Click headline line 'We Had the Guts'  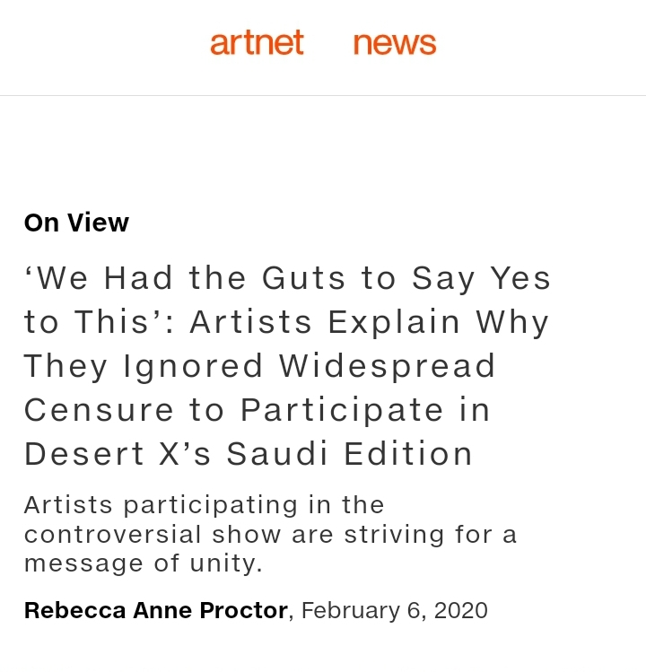287,278
